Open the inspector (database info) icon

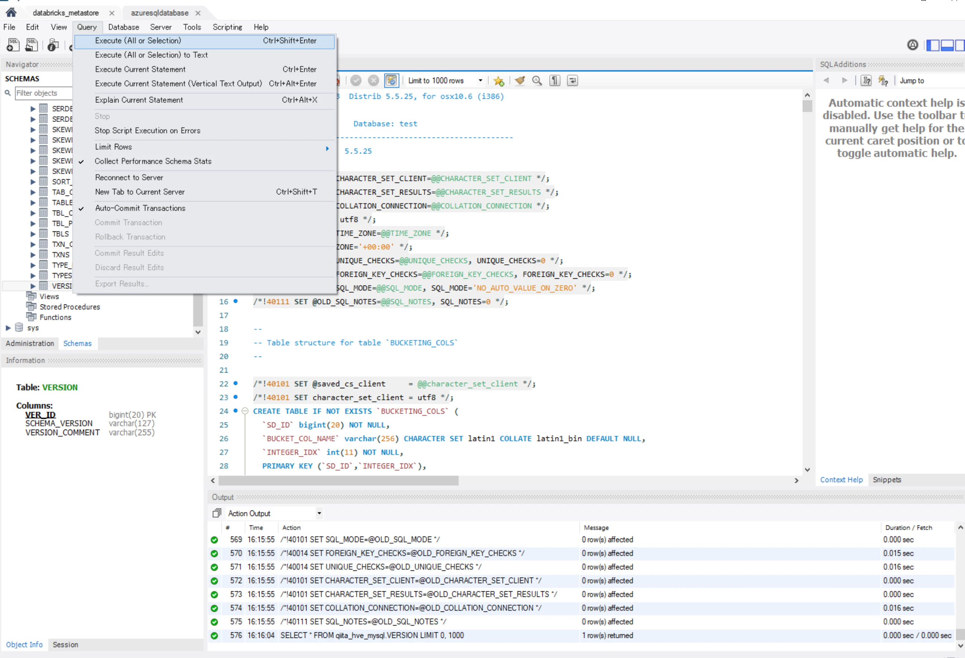point(53,44)
